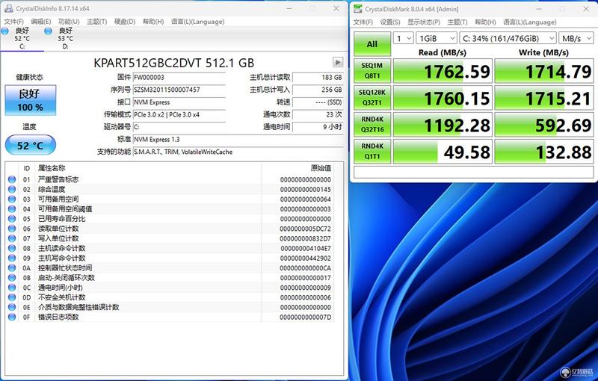Click the drive title KPART512GBC2DVT 512.1 GB
Image resolution: width=598 pixels, height=381 pixels.
(x=173, y=63)
